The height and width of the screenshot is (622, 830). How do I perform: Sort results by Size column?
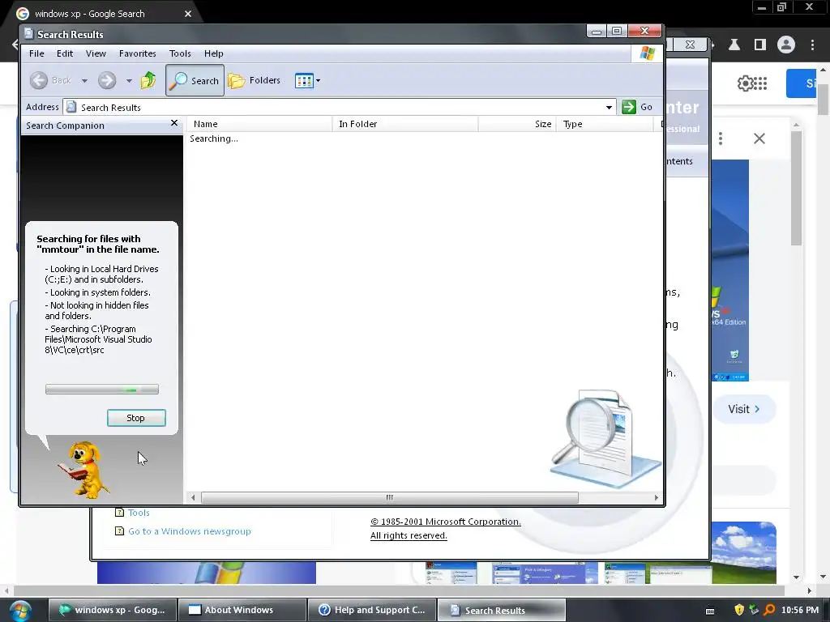(x=516, y=124)
